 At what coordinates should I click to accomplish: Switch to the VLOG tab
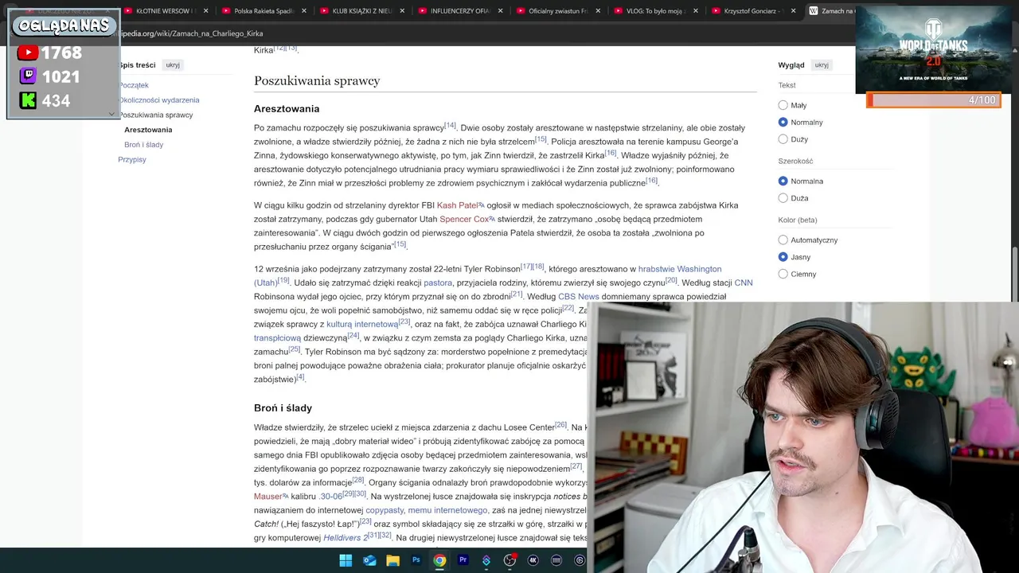pos(655,11)
